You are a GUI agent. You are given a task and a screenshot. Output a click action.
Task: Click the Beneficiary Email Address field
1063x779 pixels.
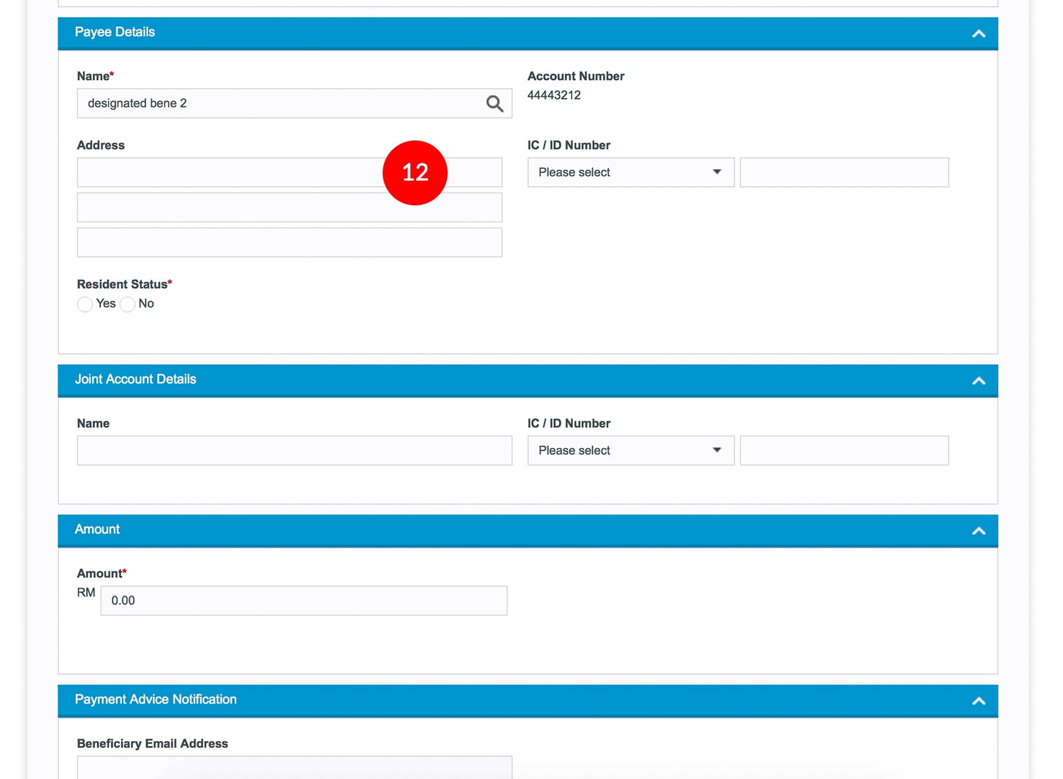pos(294,767)
